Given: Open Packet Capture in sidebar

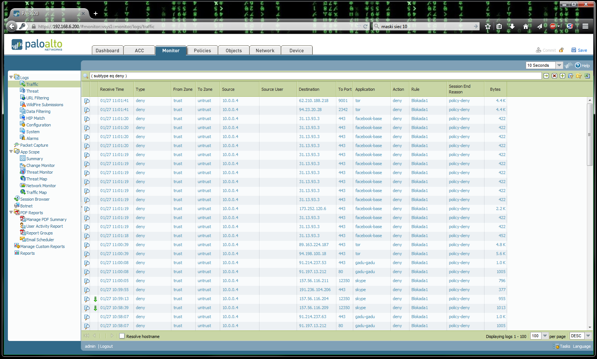Looking at the screenshot, I should pyautogui.click(x=34, y=145).
